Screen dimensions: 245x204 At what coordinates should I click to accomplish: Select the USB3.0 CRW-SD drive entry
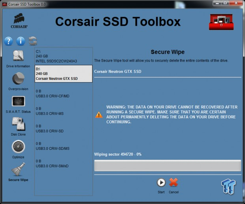coord(64,128)
